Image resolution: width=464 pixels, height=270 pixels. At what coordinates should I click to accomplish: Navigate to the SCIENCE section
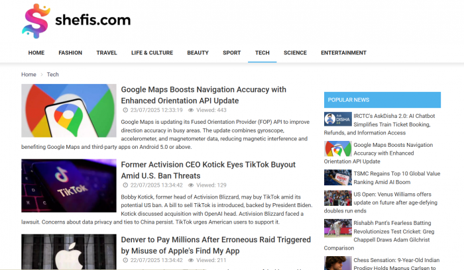click(295, 53)
